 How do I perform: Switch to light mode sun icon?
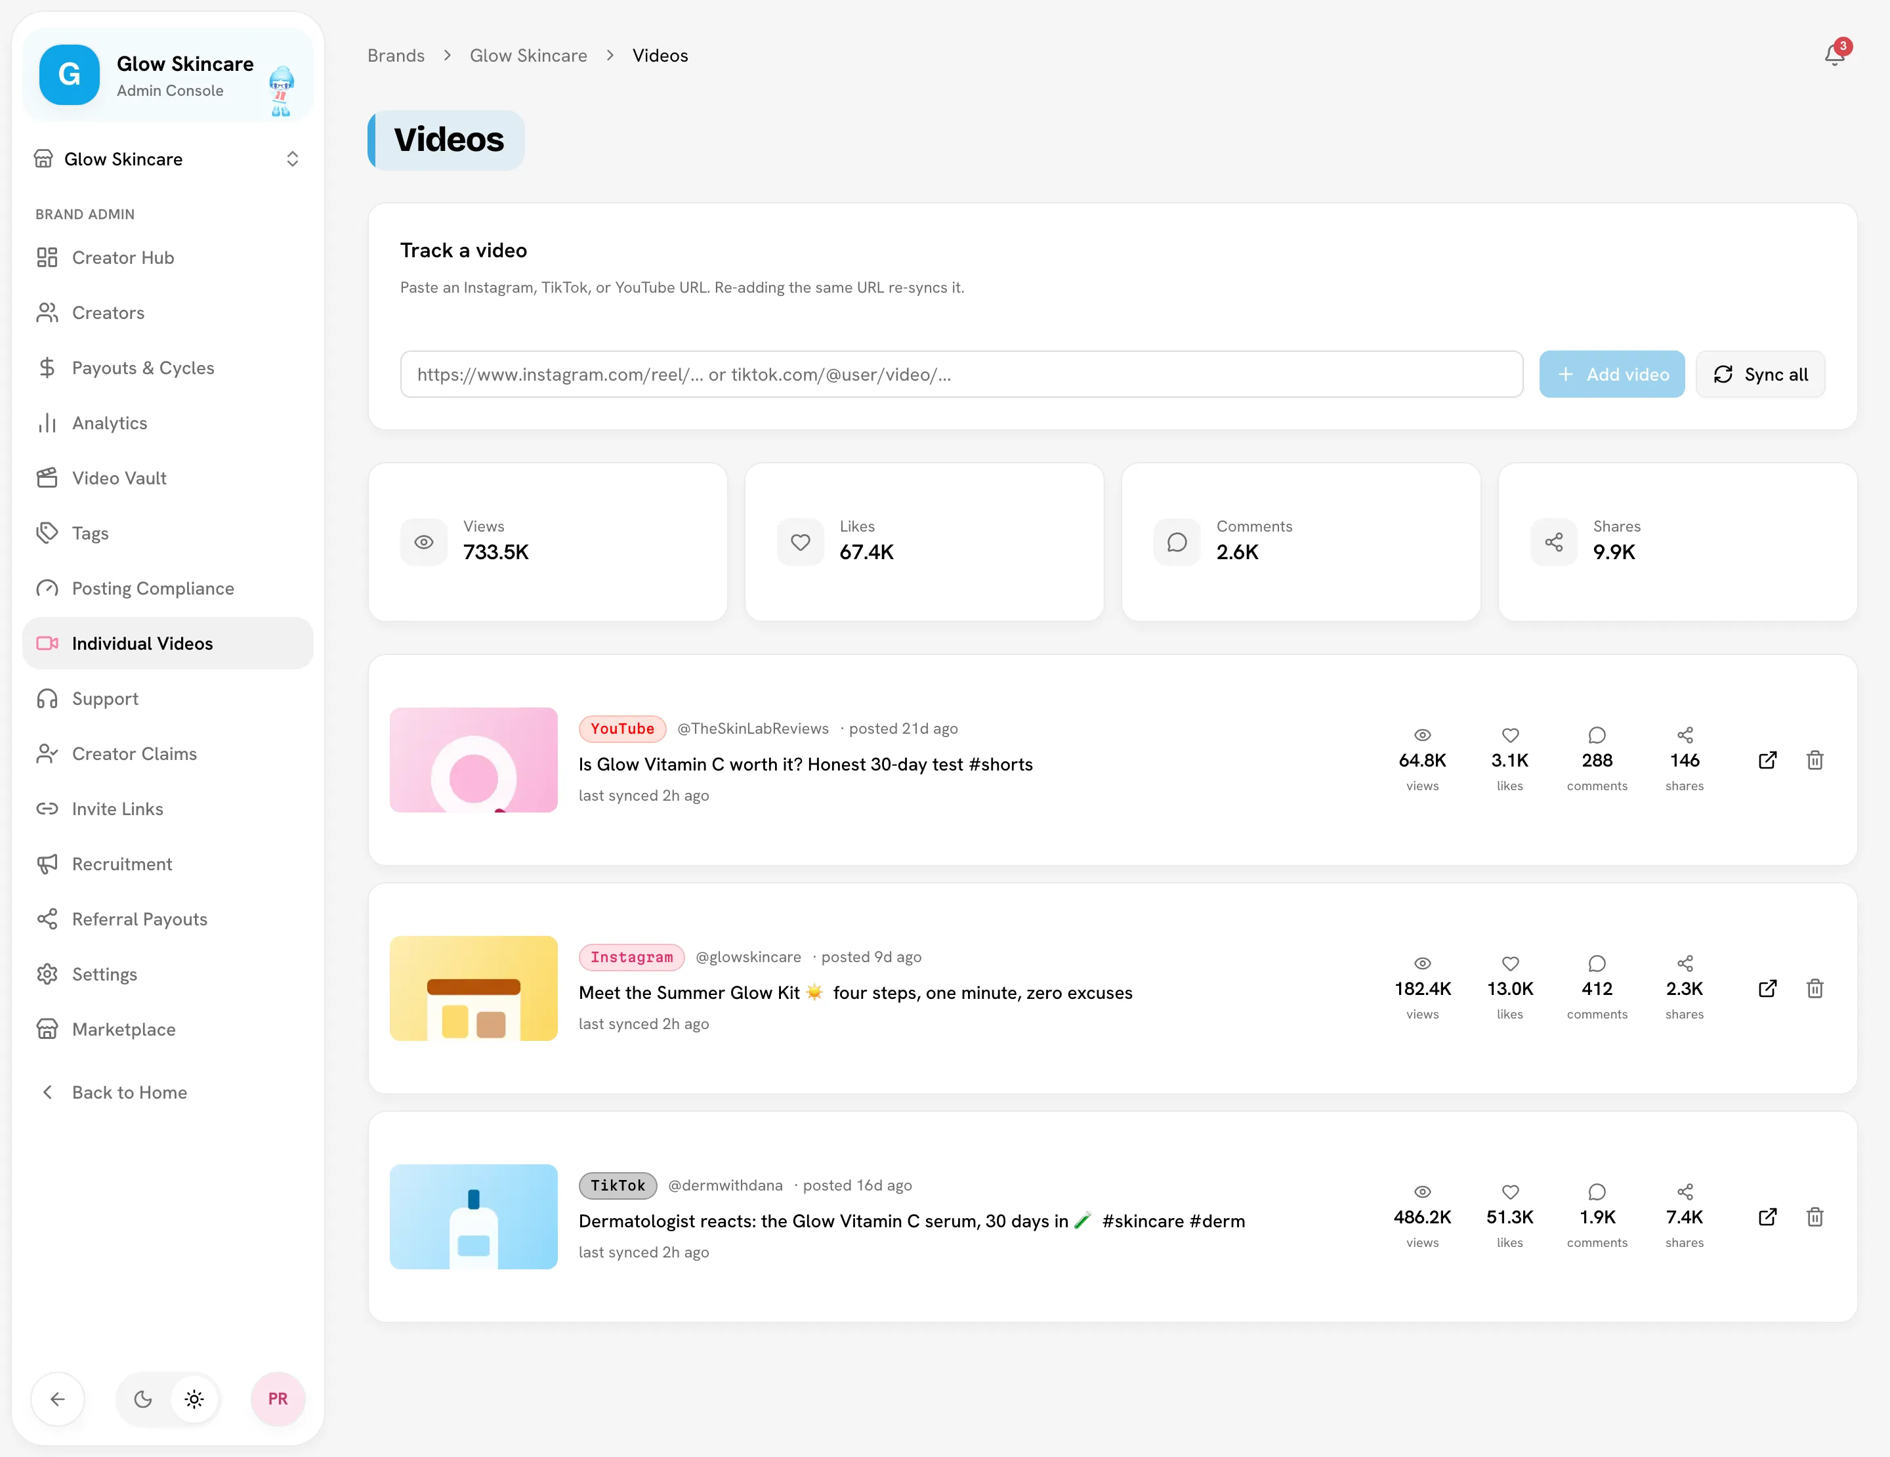click(x=195, y=1399)
